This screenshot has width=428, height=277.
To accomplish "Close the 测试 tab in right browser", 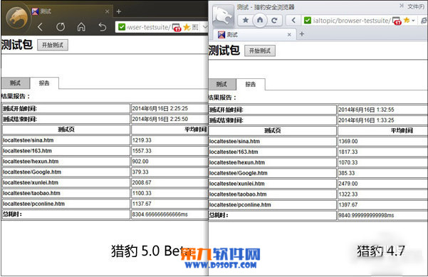I will [289, 35].
